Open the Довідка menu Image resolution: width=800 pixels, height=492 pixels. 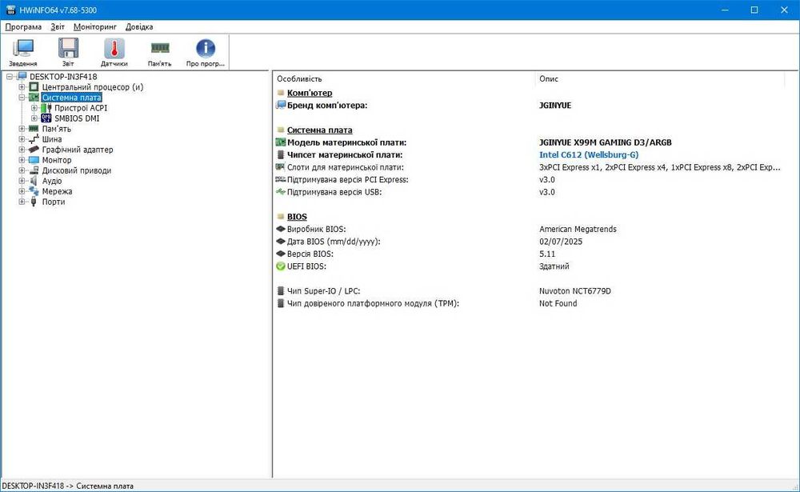(x=139, y=26)
